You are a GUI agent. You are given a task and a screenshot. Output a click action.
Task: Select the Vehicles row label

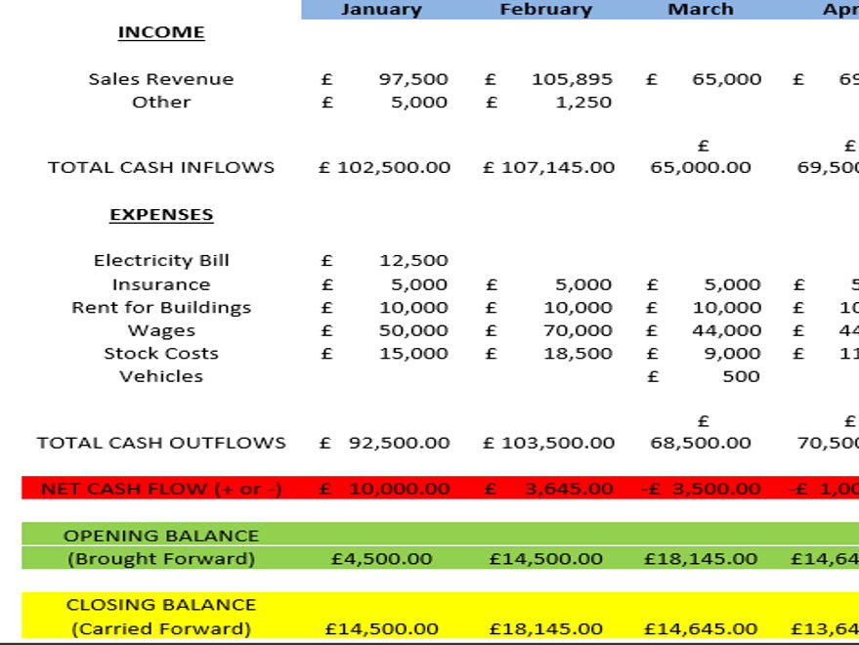click(x=161, y=376)
